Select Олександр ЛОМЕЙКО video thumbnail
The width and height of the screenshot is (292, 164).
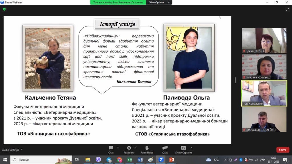tap(264, 119)
